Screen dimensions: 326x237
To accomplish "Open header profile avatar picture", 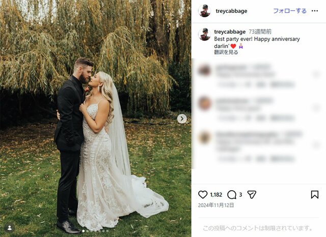I will [x=204, y=11].
